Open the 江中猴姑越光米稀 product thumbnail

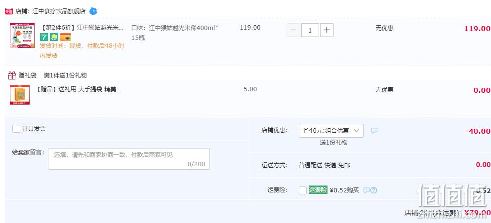[x=22, y=36]
